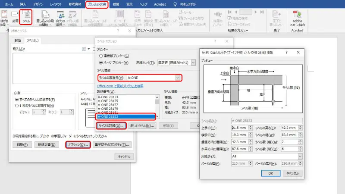This screenshot has height=194, width=345.
Task: Switch to ラベル(L) tab in dialog
Action: tap(32, 41)
